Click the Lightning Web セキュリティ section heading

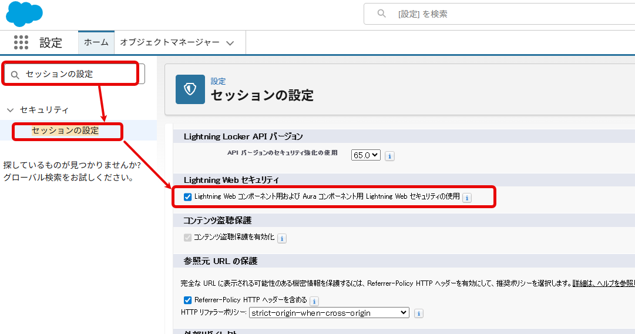tap(231, 180)
